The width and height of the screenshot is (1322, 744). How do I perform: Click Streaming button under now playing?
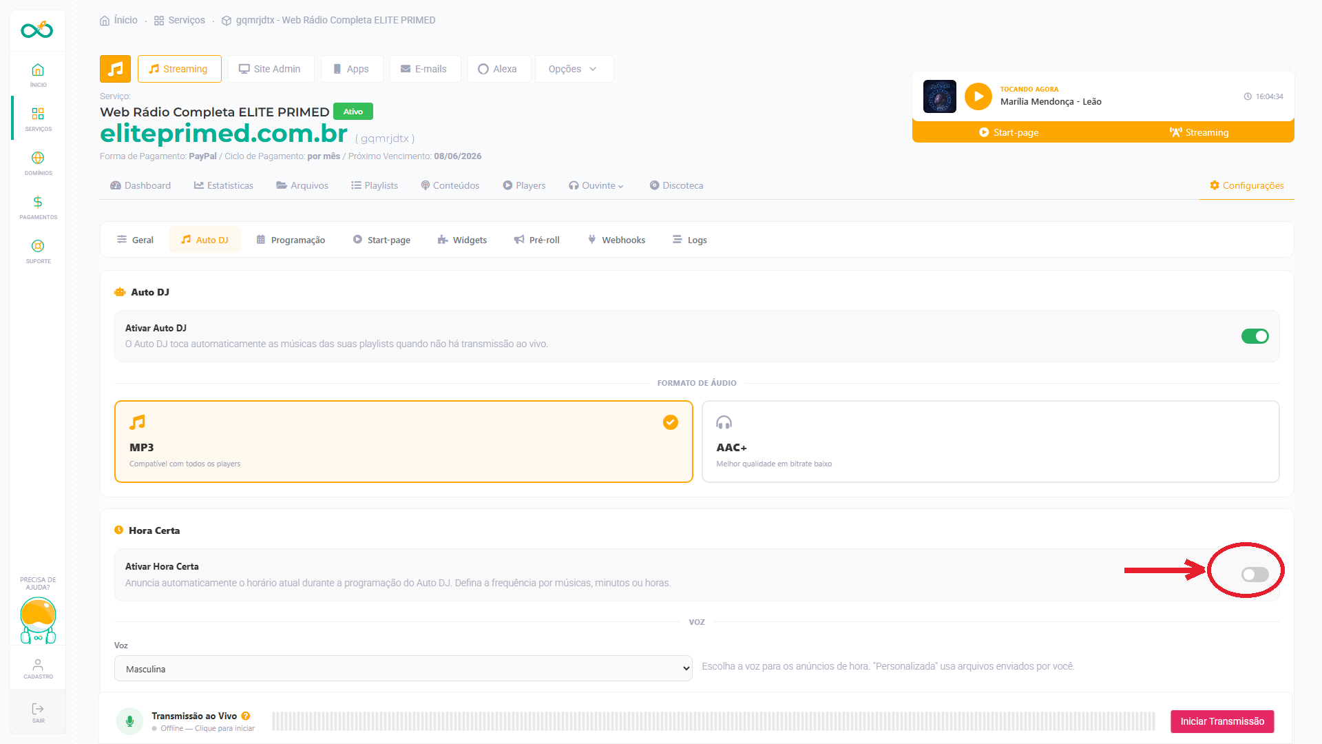pos(1199,132)
